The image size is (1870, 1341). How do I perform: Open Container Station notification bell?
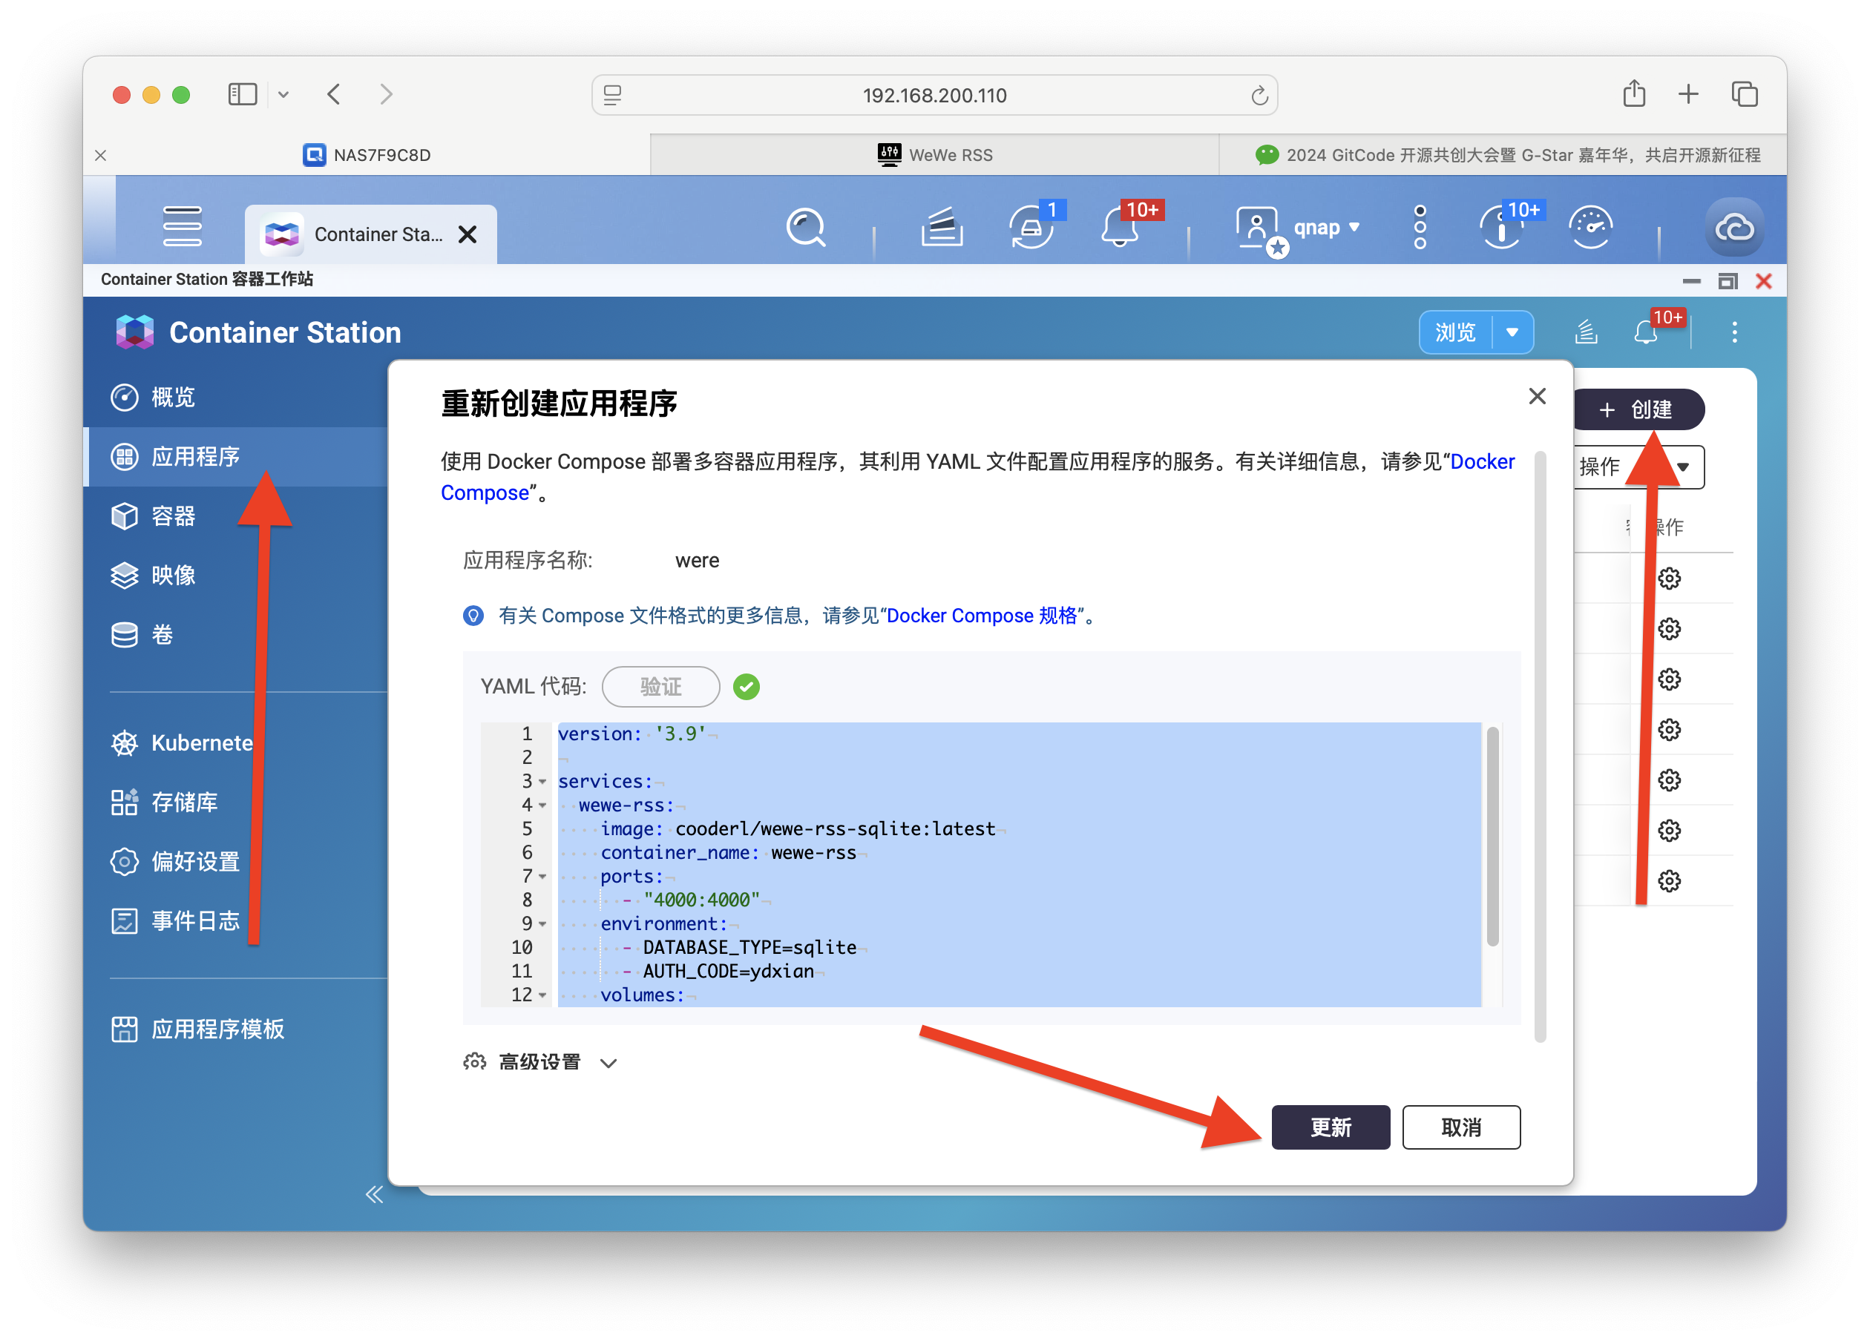[1646, 332]
